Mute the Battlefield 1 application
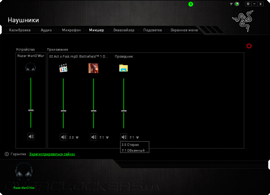 (x=94, y=137)
